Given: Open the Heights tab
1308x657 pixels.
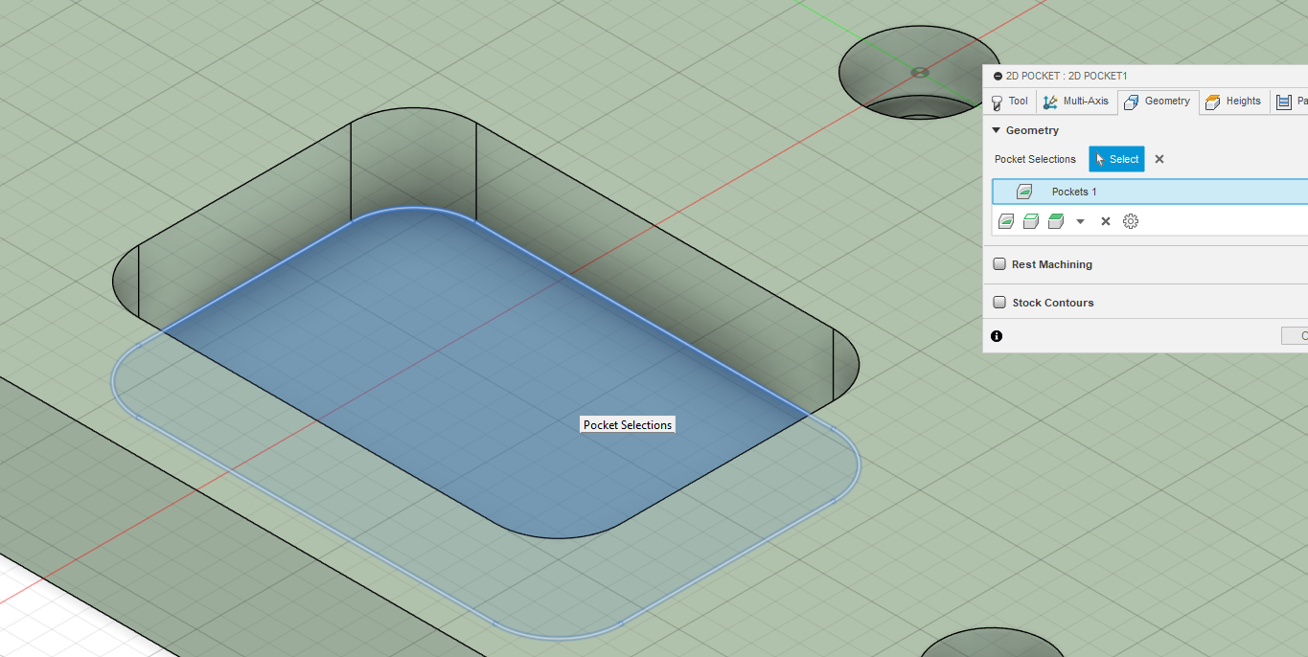Looking at the screenshot, I should pos(1233,102).
